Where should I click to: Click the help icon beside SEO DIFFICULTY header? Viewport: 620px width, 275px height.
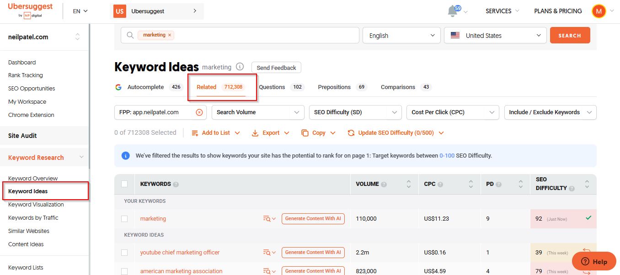coord(572,188)
